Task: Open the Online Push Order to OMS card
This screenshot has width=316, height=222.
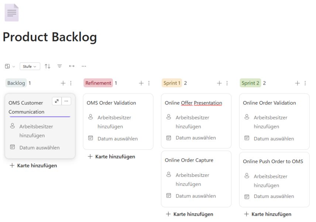Action: pos(273,161)
